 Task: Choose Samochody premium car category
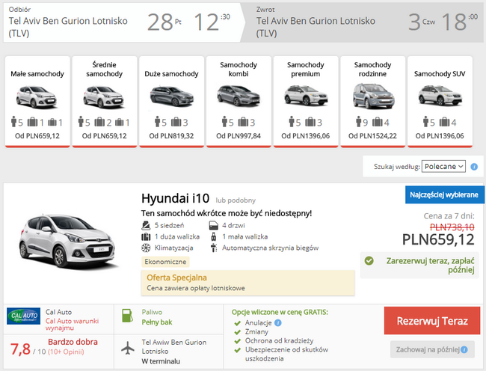306,100
